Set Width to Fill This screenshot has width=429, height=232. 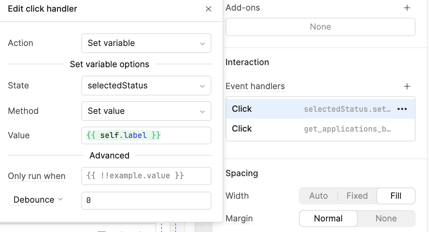(x=396, y=196)
